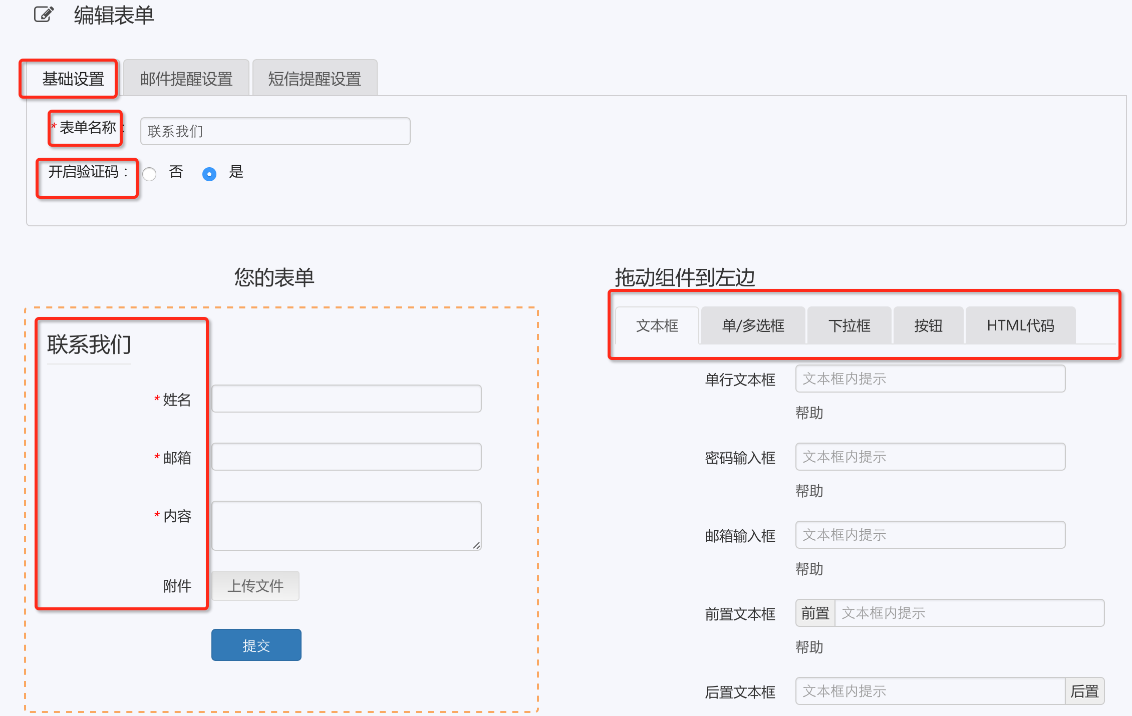
Task: Open the 按钮 components tab
Action: coord(928,326)
